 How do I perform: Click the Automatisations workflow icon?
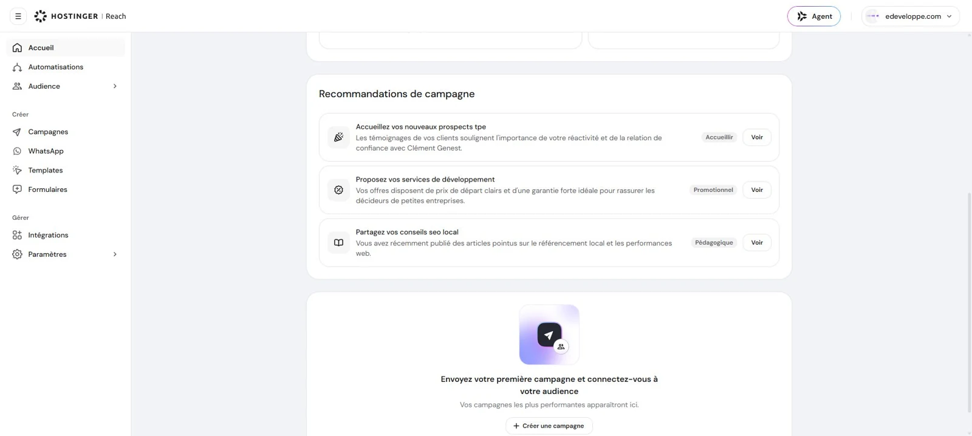coord(17,67)
